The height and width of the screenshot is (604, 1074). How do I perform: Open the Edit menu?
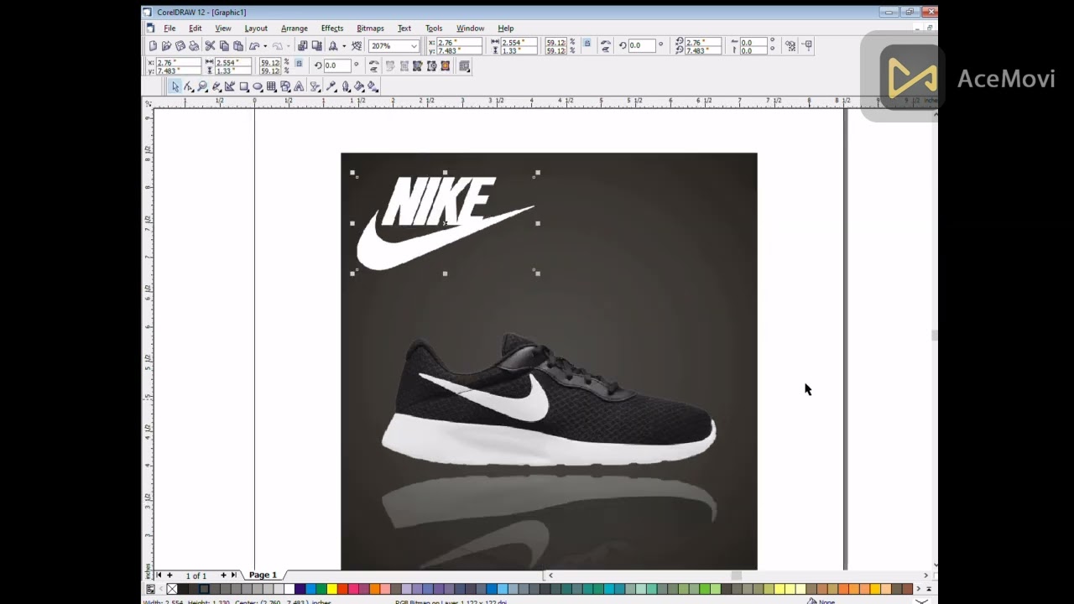(x=195, y=28)
